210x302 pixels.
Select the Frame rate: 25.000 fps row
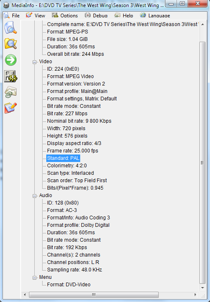(72, 151)
